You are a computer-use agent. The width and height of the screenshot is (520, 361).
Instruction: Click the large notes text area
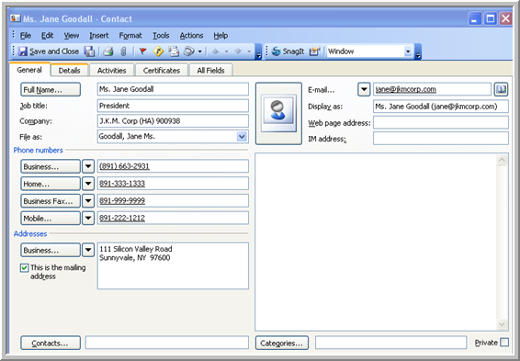click(x=376, y=242)
